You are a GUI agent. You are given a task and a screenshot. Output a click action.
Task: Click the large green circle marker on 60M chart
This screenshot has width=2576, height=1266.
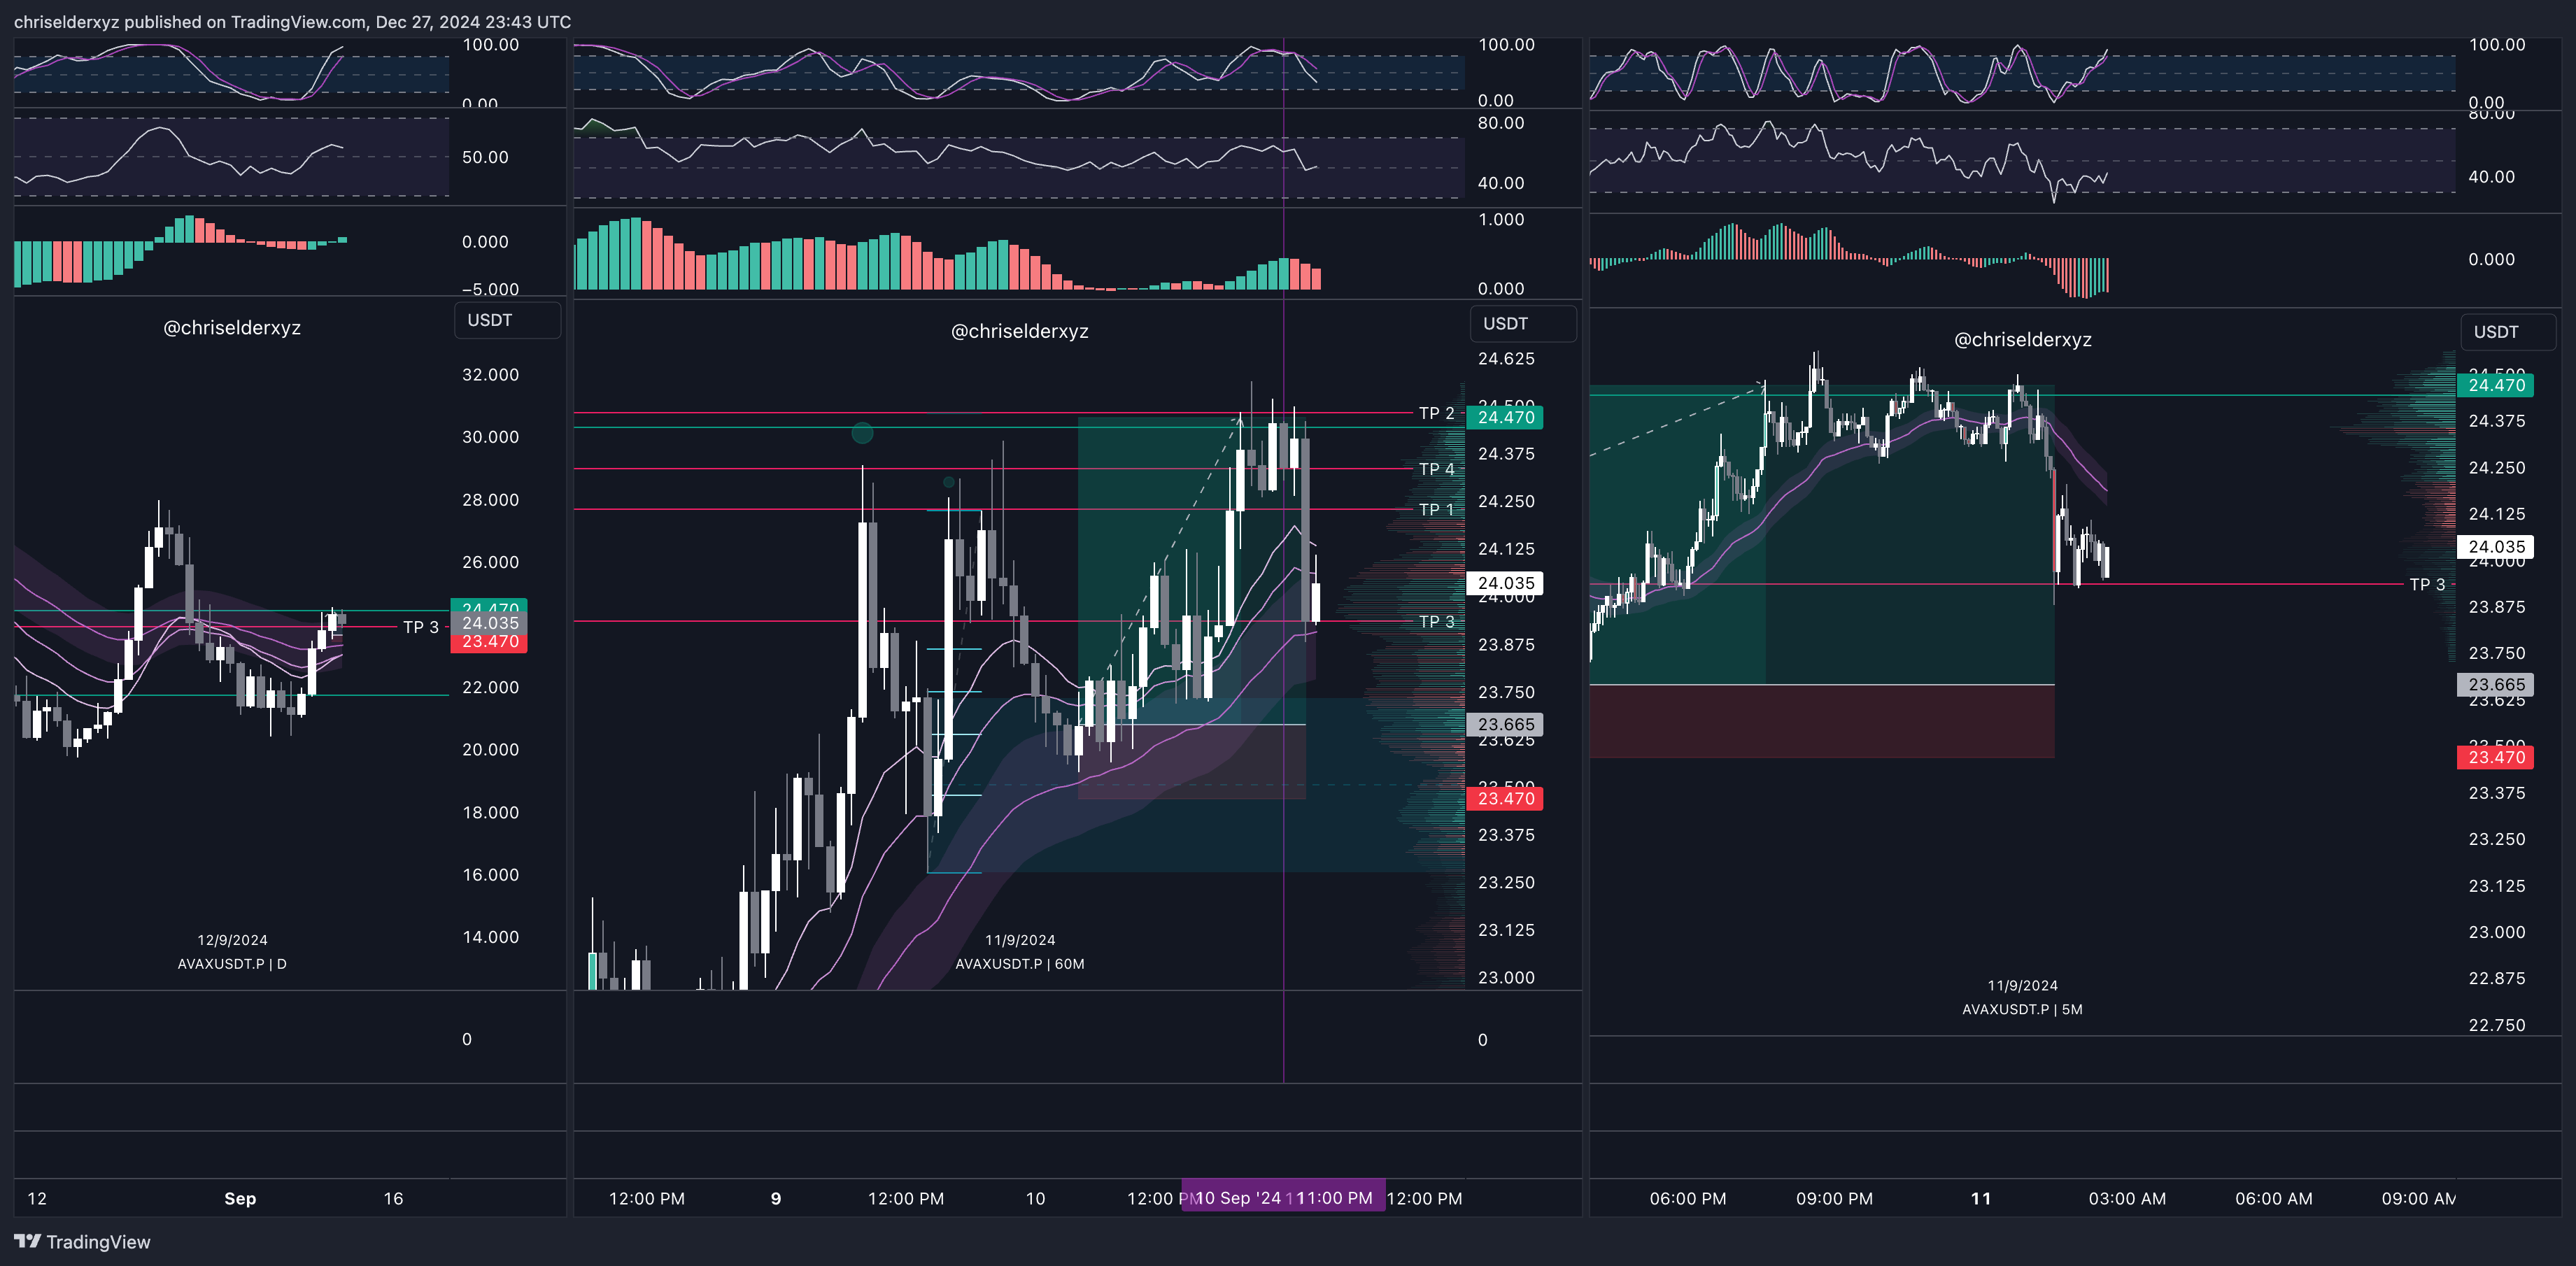point(862,433)
